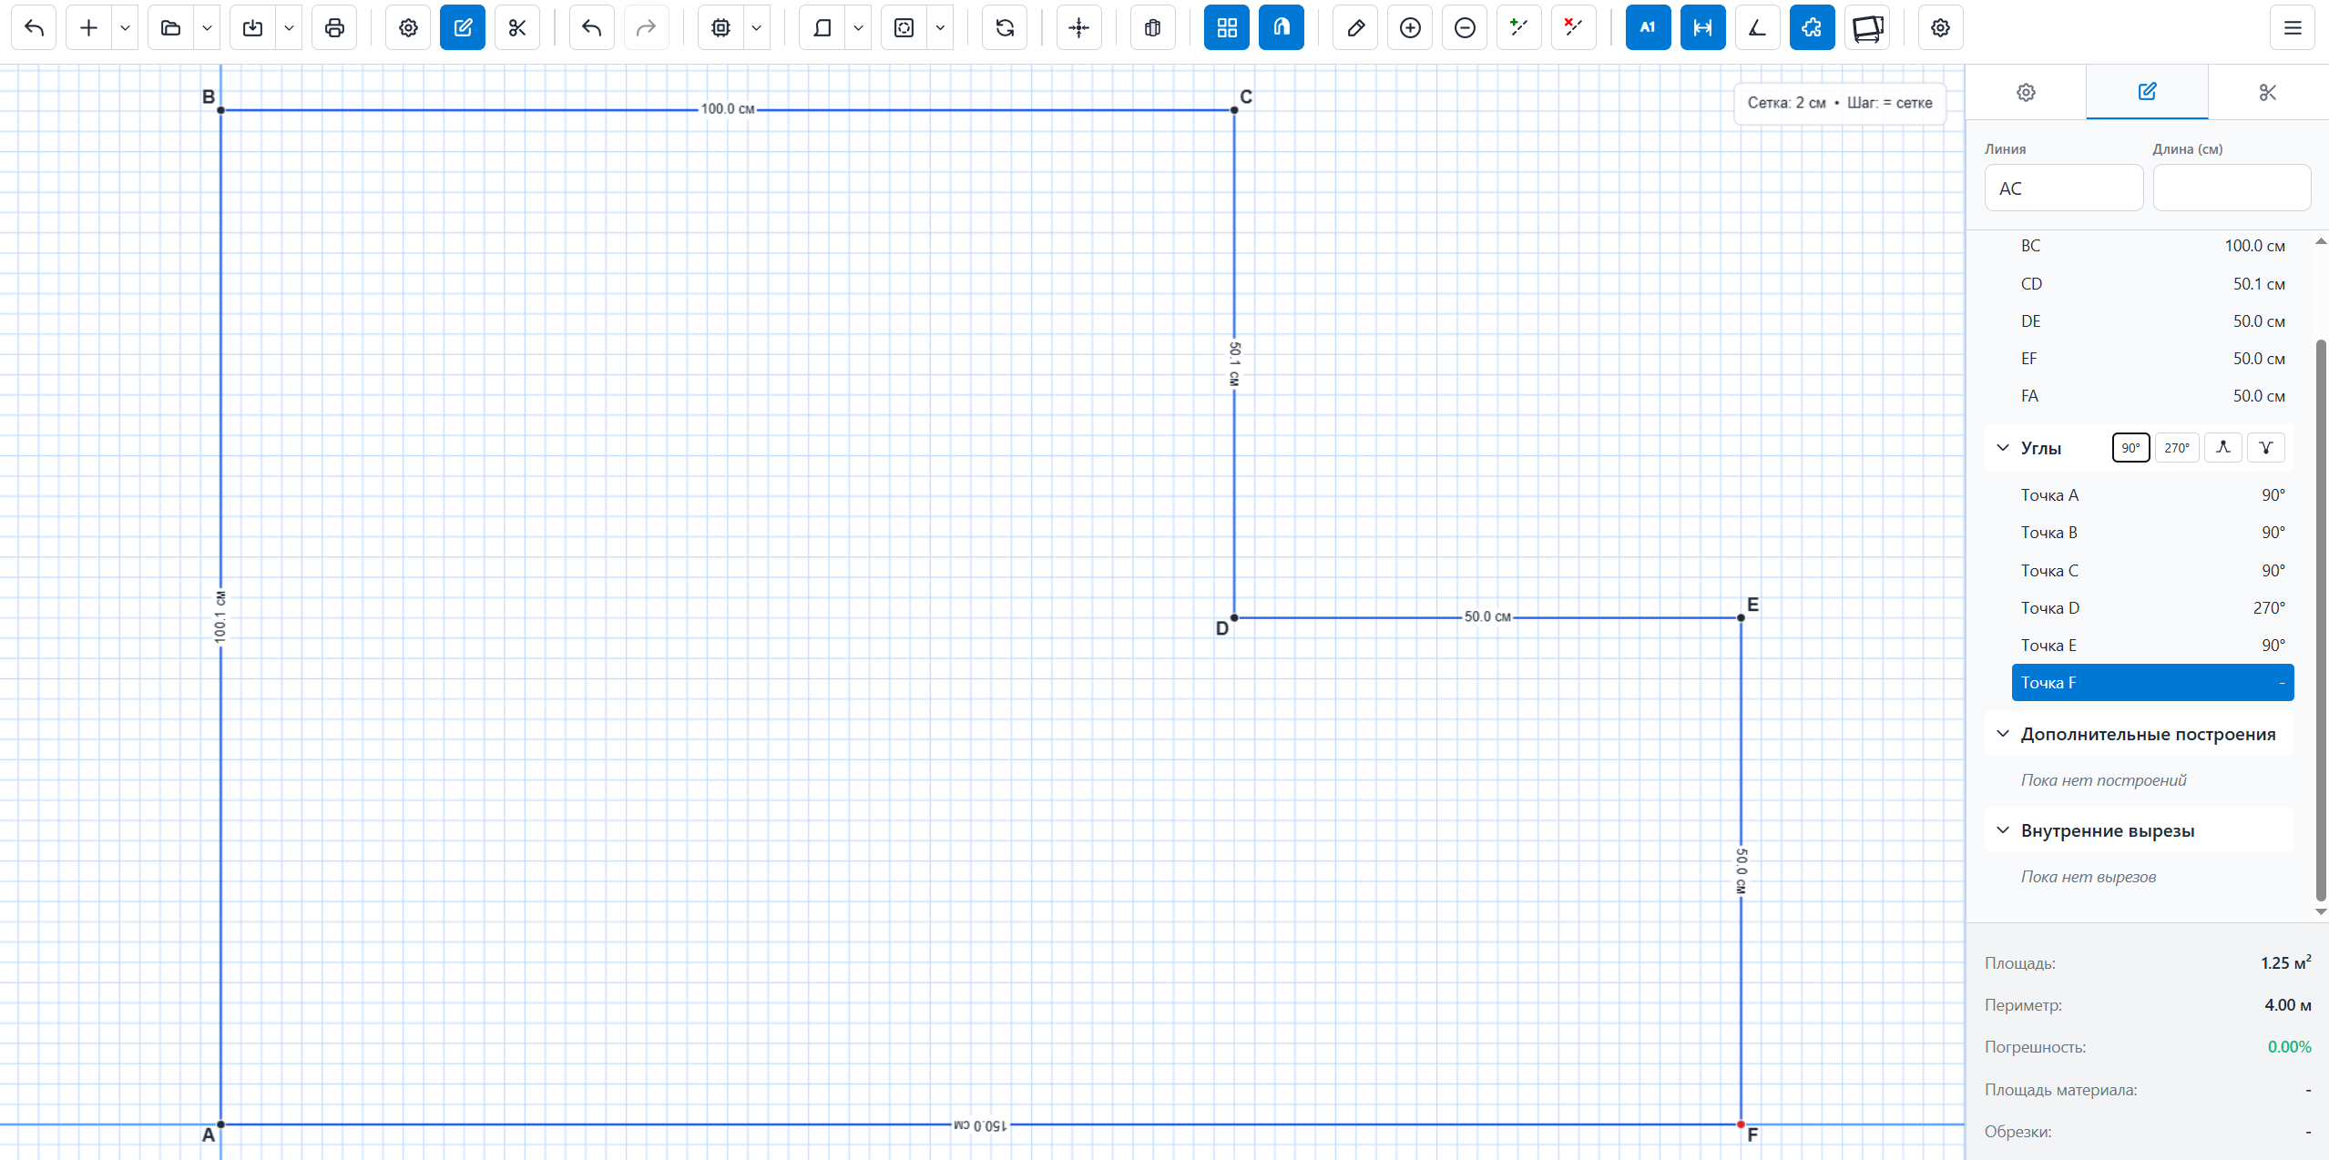Select the pencil draw tool

(x=1355, y=27)
